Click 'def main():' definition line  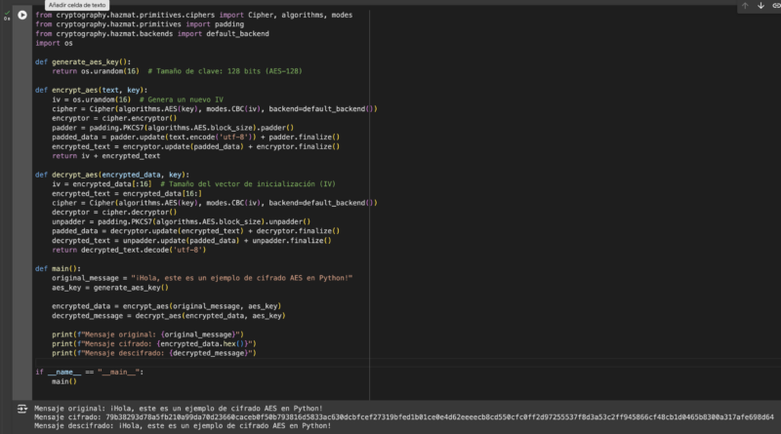(58, 269)
